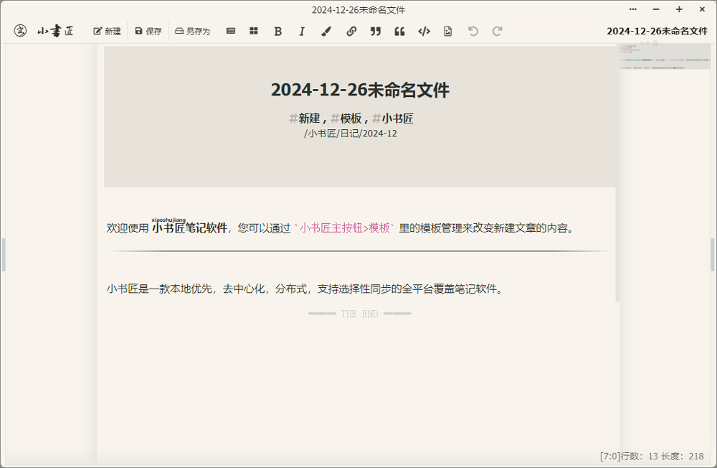Click the minimap thumbnail of the document

tap(665, 57)
